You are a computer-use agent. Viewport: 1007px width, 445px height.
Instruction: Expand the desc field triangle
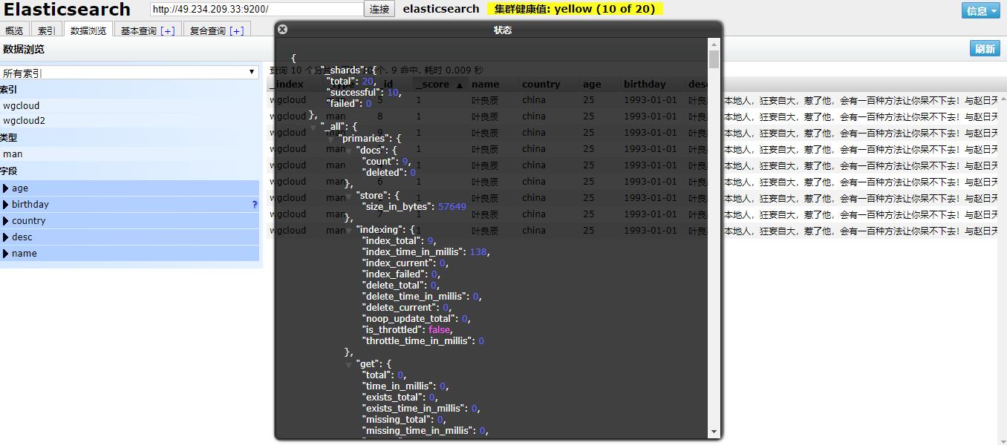click(6, 237)
